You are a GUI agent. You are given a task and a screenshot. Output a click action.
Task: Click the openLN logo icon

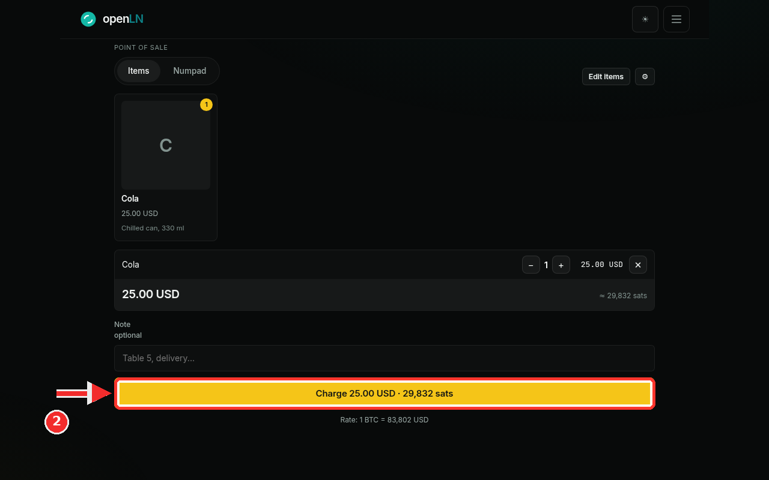[x=88, y=19]
